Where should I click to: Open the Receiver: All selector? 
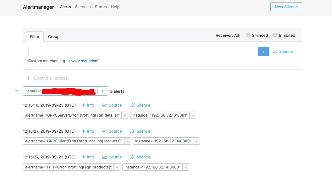coord(227,35)
